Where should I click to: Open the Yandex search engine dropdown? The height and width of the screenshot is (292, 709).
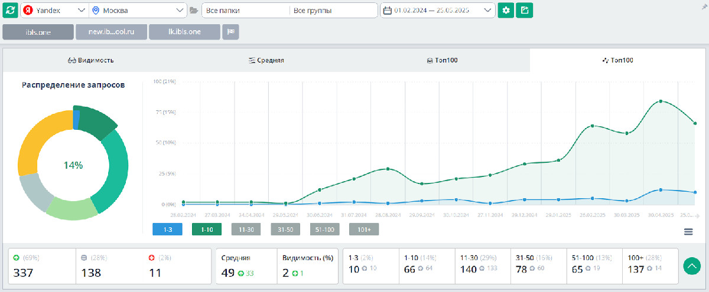pyautogui.click(x=54, y=11)
